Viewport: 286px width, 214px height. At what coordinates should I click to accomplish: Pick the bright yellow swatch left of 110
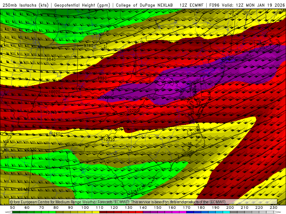96,212
